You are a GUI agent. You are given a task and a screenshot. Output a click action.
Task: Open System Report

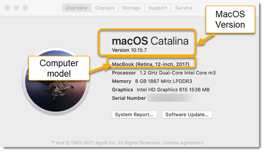pyautogui.click(x=134, y=114)
